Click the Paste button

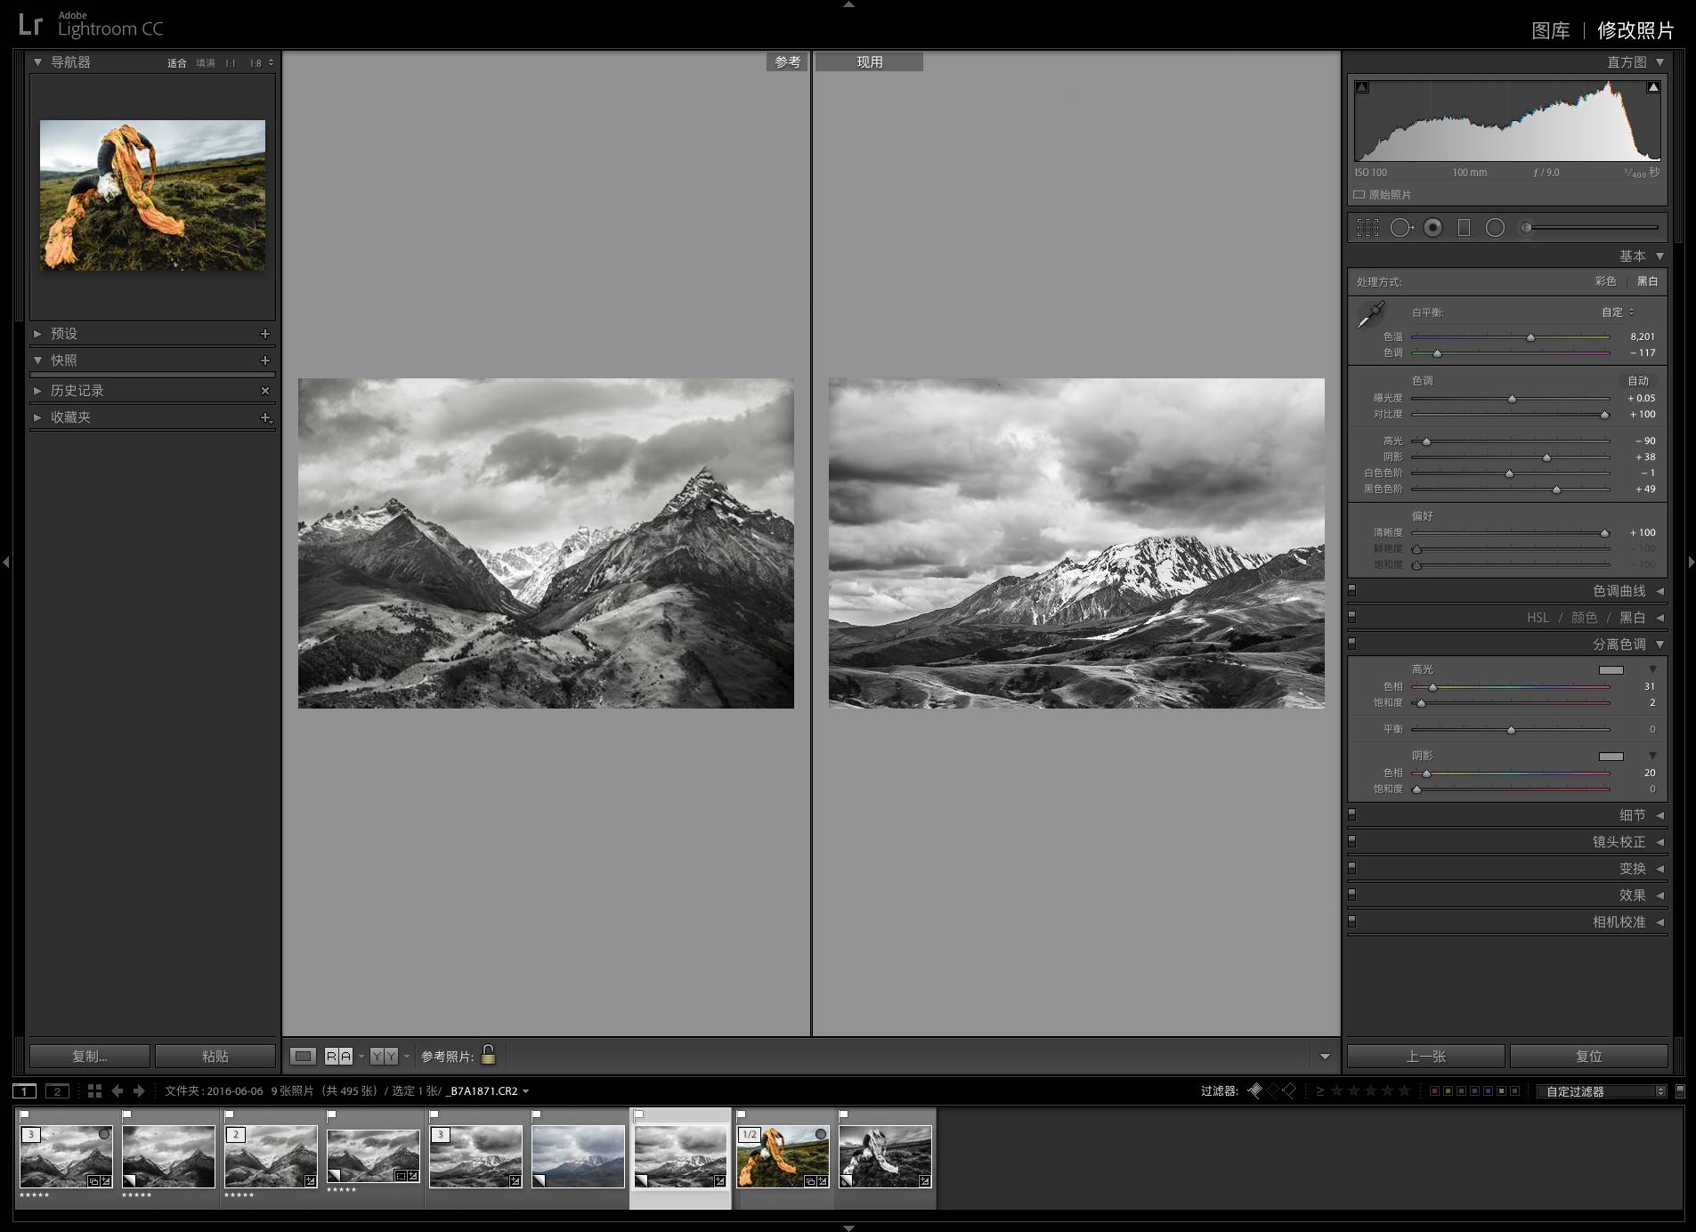(x=215, y=1056)
